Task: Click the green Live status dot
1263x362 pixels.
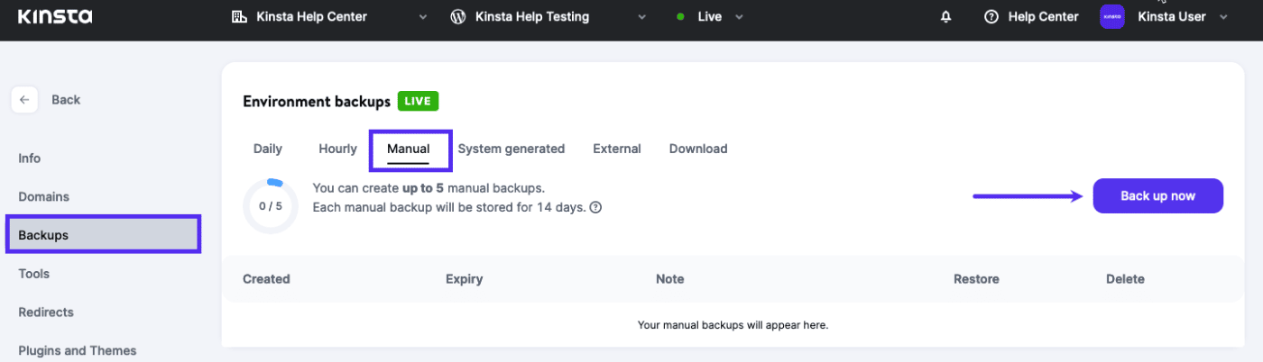Action: pyautogui.click(x=681, y=17)
